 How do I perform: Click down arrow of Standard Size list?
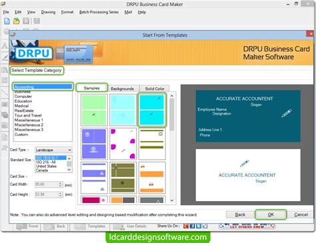tap(69, 170)
